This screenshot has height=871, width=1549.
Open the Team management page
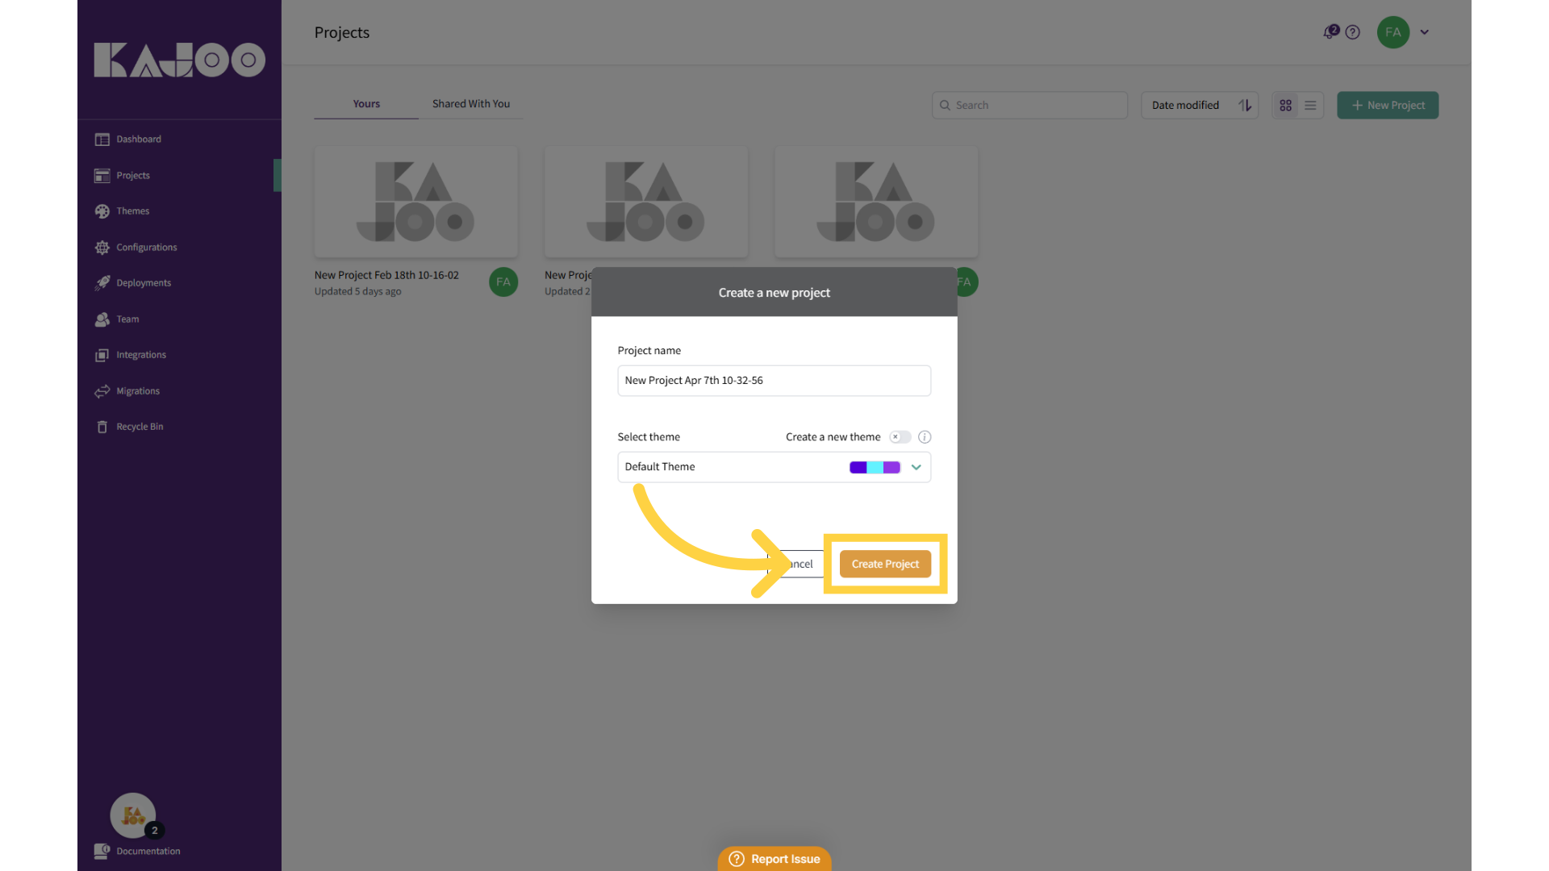coord(127,319)
